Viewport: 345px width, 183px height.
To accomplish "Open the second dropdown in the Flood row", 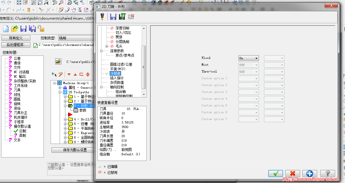I will pos(274,58).
